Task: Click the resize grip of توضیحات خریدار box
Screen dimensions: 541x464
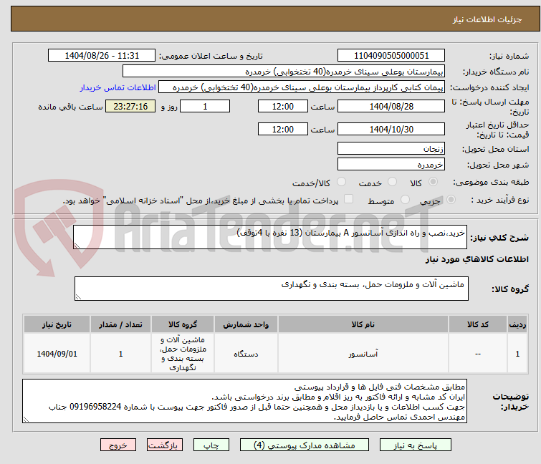Action: coord(27,419)
